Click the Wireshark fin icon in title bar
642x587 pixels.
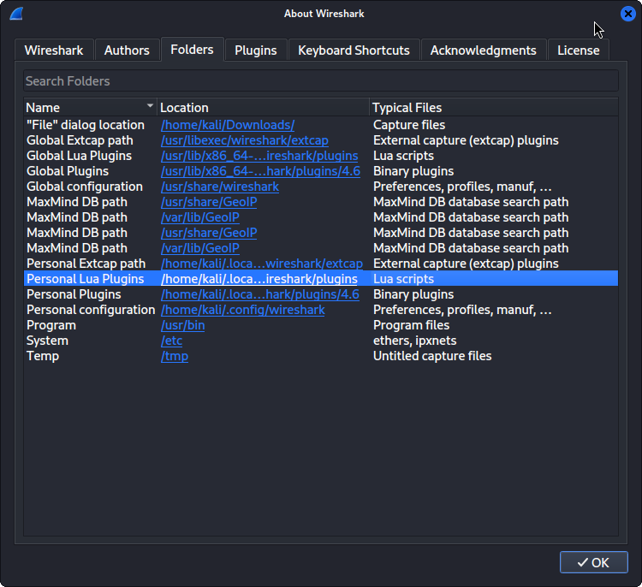pyautogui.click(x=16, y=14)
